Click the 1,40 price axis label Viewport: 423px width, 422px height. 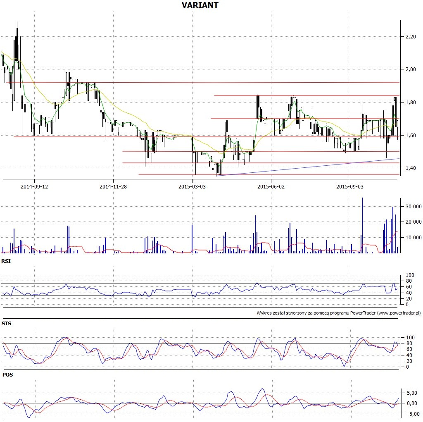411,168
